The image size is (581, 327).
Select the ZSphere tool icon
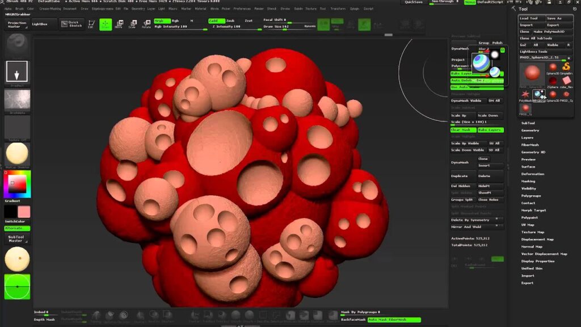(x=553, y=81)
